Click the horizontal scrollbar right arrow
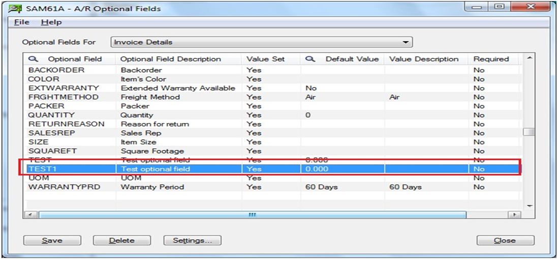The image size is (558, 259). click(x=516, y=215)
